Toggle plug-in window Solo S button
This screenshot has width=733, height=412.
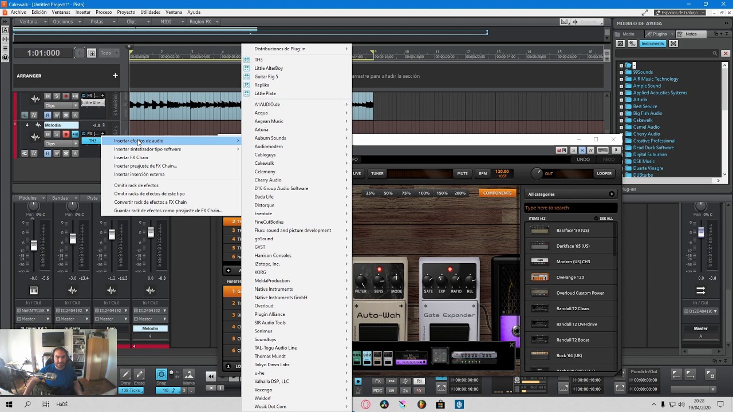[x=573, y=150]
